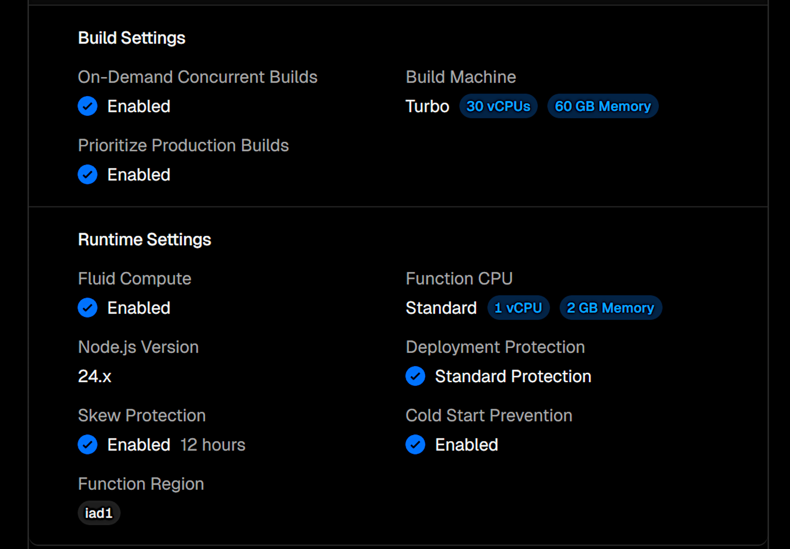Viewport: 790px width, 549px height.
Task: Click the Turbo build machine label
Action: pyautogui.click(x=427, y=106)
